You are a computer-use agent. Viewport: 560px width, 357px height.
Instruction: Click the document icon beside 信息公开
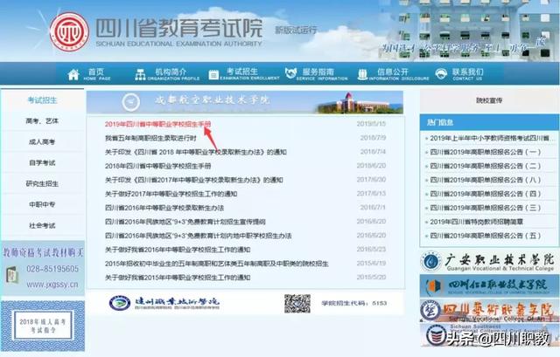click(362, 74)
